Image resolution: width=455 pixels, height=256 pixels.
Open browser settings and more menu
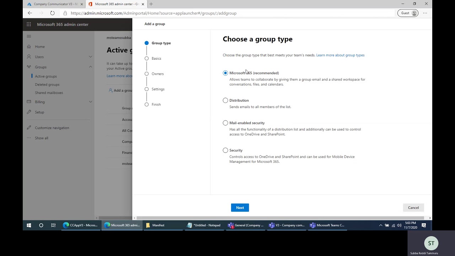[x=425, y=13]
